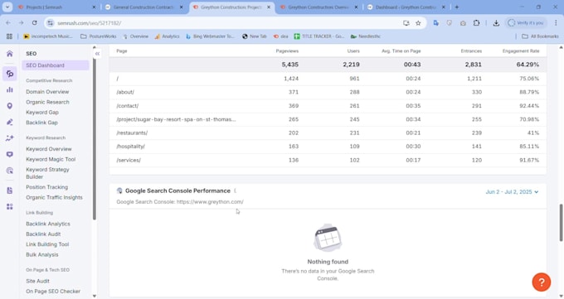Open the reports document icon in left rail

pyautogui.click(x=10, y=190)
